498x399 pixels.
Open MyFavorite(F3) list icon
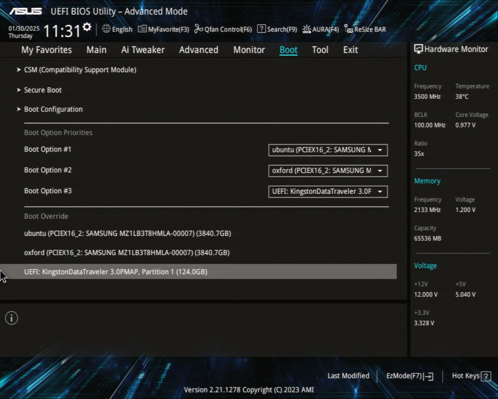pyautogui.click(x=142, y=29)
